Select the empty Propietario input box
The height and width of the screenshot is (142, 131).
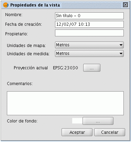(x=89, y=33)
